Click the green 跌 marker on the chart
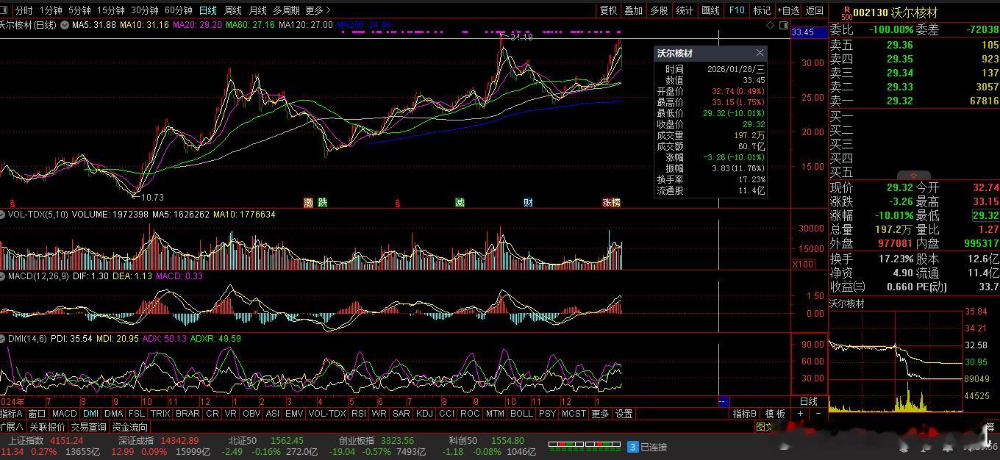The width and height of the screenshot is (1000, 460). tap(322, 202)
